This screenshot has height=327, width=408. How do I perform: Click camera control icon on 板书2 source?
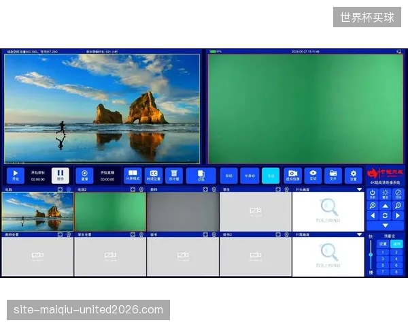(x=286, y=234)
